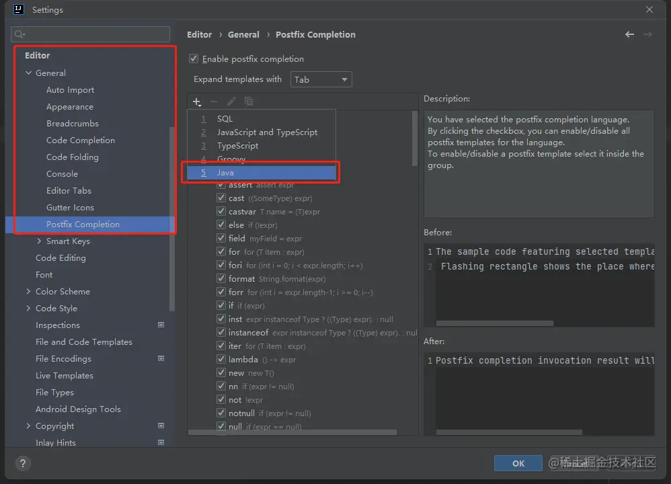
Task: Click the back navigation arrow
Action: (629, 34)
